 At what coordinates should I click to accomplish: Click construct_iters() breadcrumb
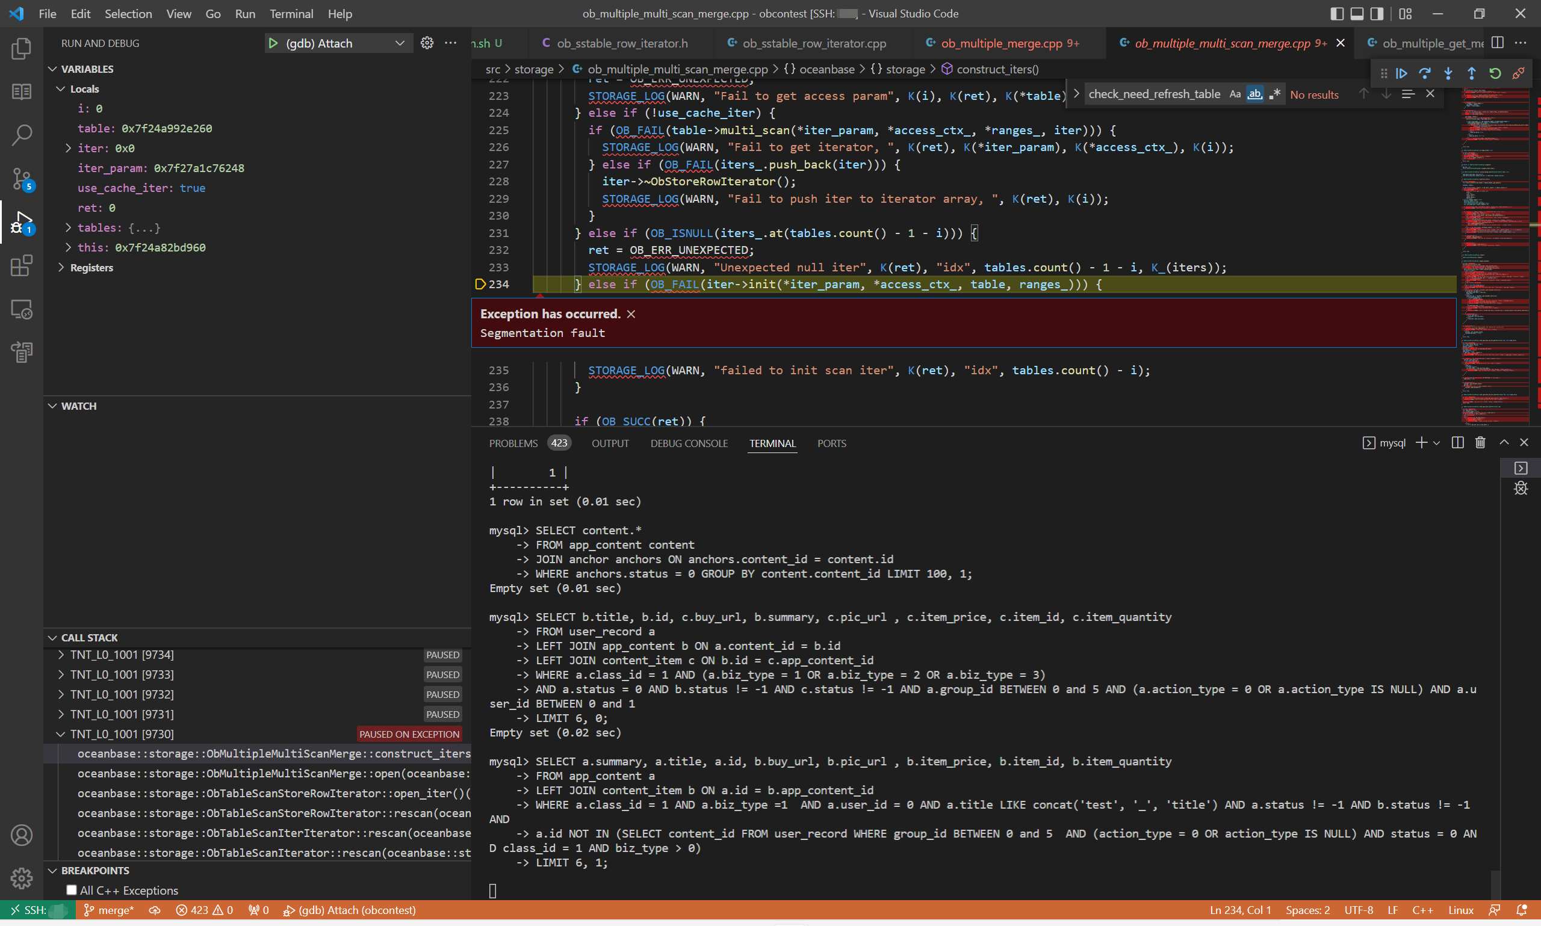[997, 69]
